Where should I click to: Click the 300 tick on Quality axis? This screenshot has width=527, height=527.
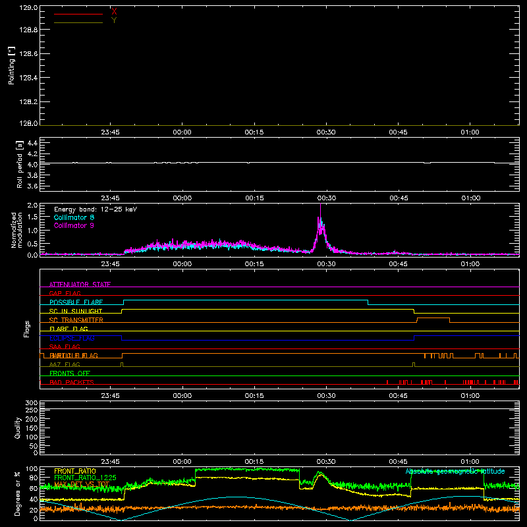pos(32,403)
